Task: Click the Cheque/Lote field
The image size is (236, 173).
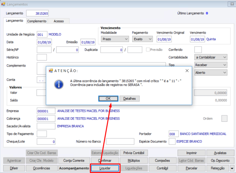Action: [46, 141]
